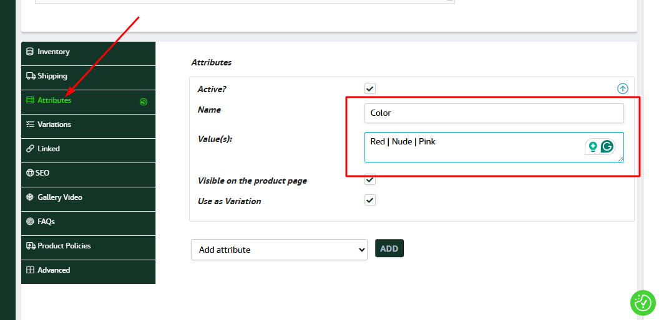The width and height of the screenshot is (664, 320).
Task: Click the green arrow beside Attributes tab
Action: pos(144,101)
